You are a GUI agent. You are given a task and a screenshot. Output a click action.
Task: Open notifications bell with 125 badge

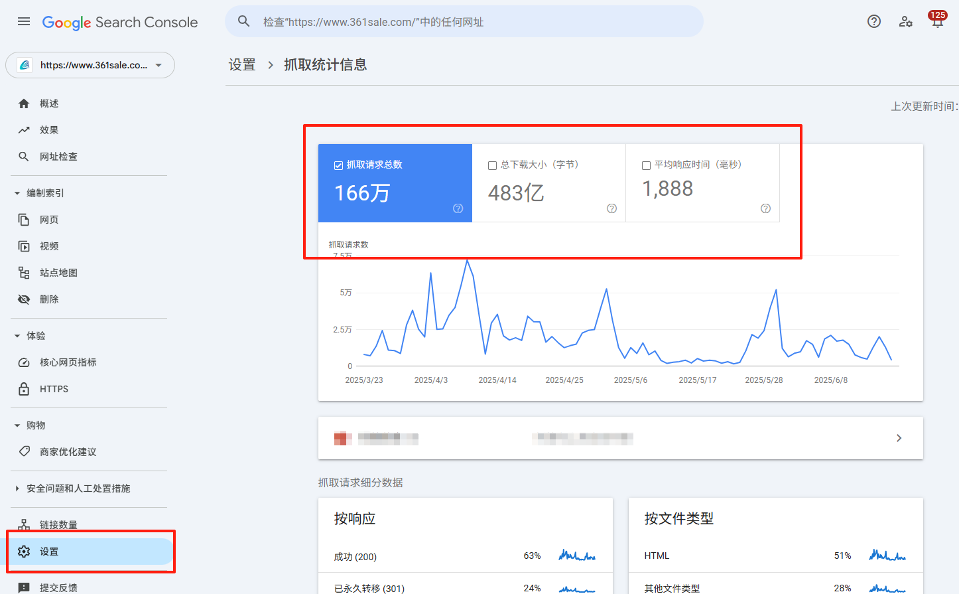(936, 21)
